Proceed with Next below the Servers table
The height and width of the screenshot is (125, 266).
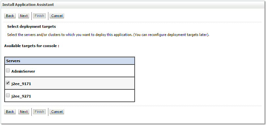24,112
